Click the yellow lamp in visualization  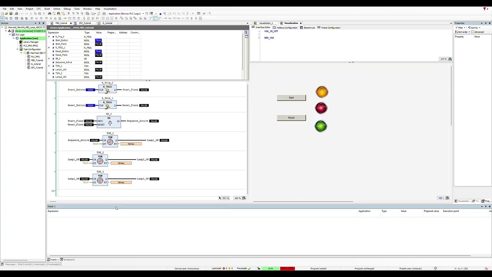pos(322,92)
